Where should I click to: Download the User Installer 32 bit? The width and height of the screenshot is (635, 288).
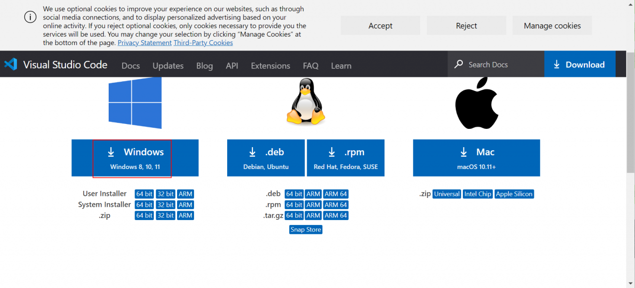click(x=165, y=194)
